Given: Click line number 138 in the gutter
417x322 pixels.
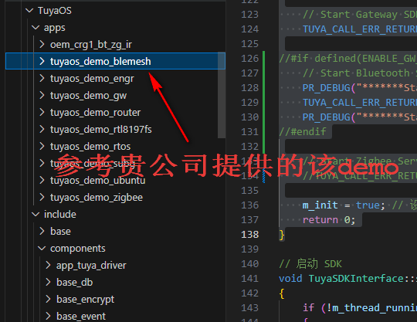Looking at the screenshot, I should [249, 235].
